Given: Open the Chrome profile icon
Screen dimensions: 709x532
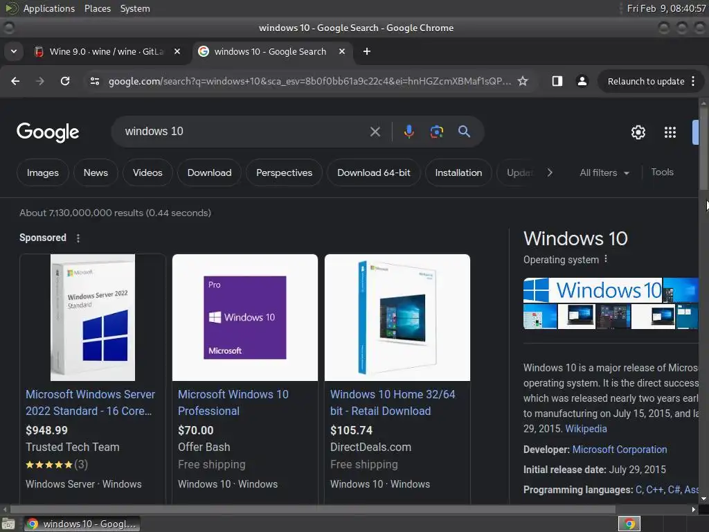Looking at the screenshot, I should click(582, 81).
